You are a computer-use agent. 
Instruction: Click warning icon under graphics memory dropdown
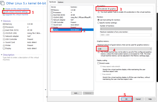[x=99, y=52]
